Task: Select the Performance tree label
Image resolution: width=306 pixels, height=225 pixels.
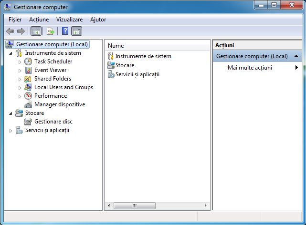Action: [51, 96]
